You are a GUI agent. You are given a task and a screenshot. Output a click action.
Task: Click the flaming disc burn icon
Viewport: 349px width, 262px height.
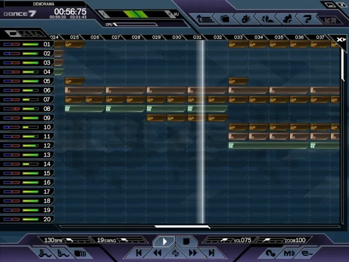246,19
